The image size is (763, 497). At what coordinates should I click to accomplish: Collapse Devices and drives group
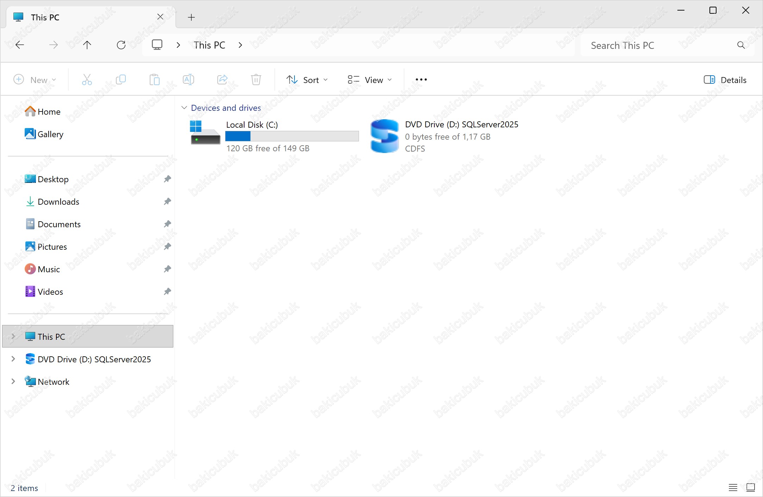(x=184, y=108)
